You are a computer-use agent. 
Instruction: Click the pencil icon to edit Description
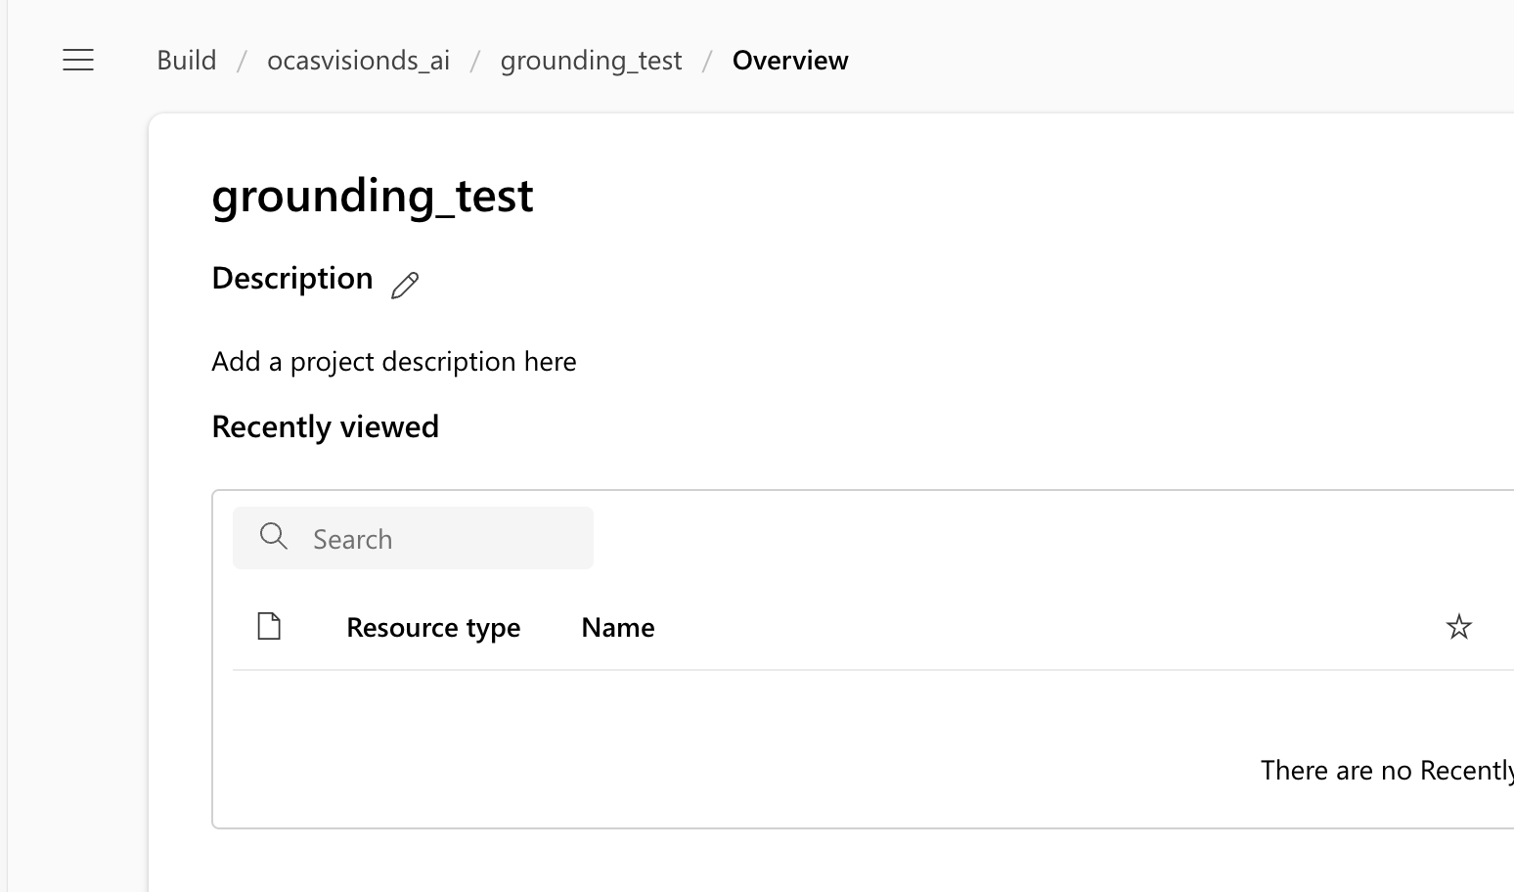click(405, 285)
